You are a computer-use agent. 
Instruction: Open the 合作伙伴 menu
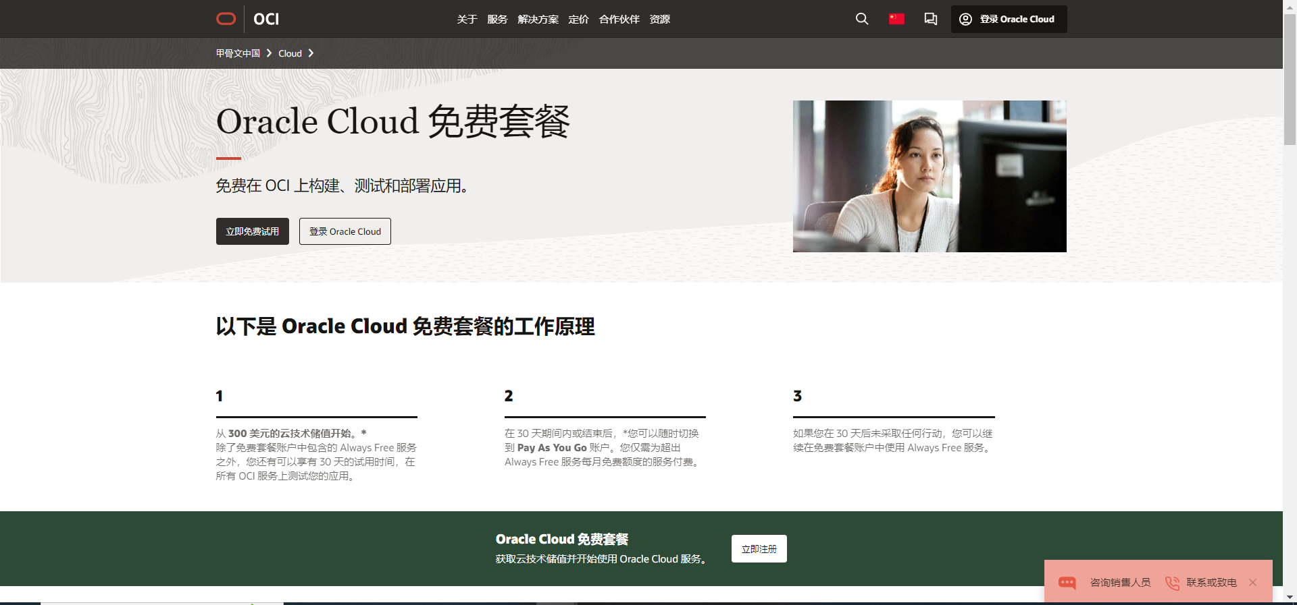click(619, 20)
